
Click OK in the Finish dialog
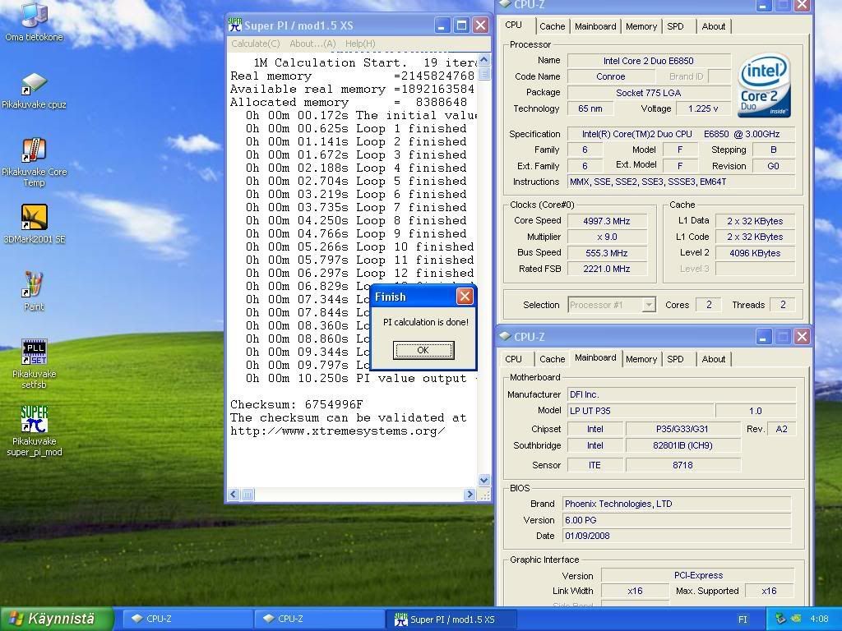[x=423, y=350]
